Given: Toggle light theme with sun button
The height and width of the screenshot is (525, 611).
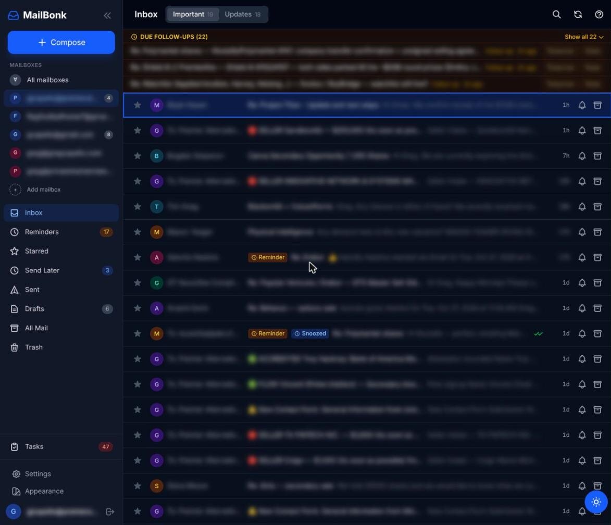Looking at the screenshot, I should [x=596, y=502].
